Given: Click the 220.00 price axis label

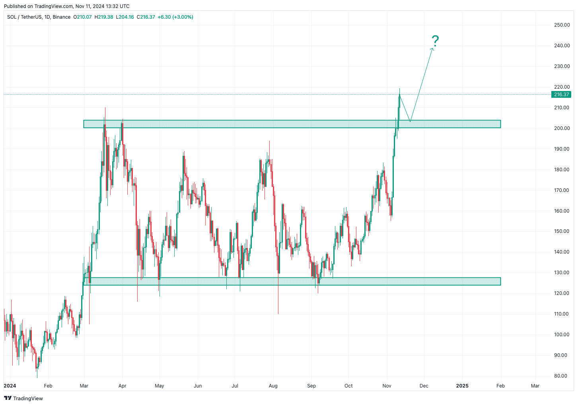Looking at the screenshot, I should click(x=562, y=87).
